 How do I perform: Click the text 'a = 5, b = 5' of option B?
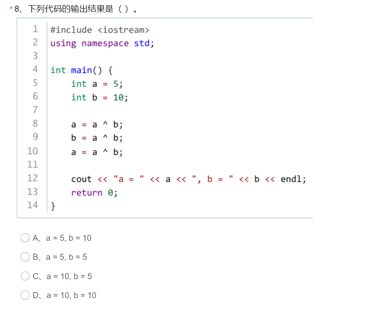tap(66, 257)
